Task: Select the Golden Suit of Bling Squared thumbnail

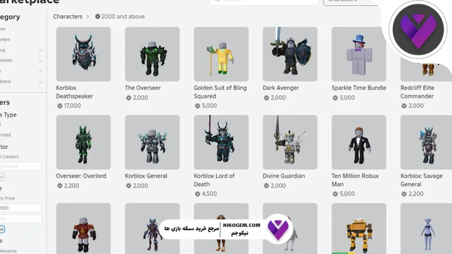Action: point(221,54)
